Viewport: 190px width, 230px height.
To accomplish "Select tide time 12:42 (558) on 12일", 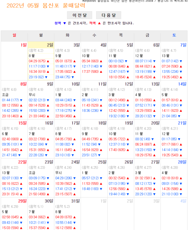I will [117, 111].
